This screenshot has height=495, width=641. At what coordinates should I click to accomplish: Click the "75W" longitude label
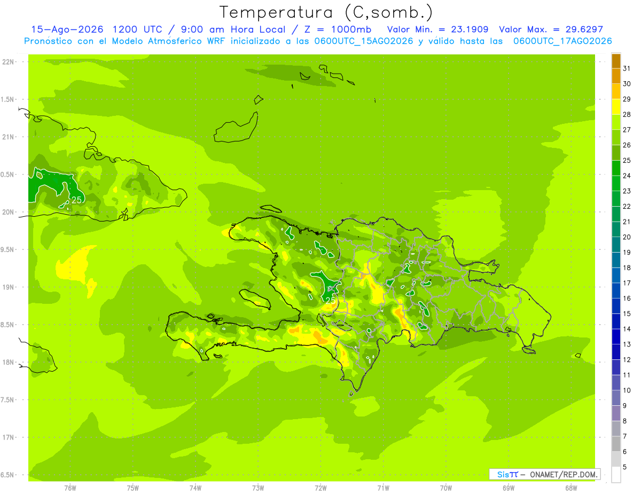coord(133,488)
